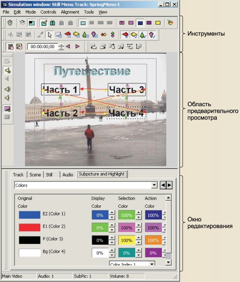Viewport: 240px width, 282px height.
Task: Select the Часть 3 menu button
Action: click(x=126, y=89)
